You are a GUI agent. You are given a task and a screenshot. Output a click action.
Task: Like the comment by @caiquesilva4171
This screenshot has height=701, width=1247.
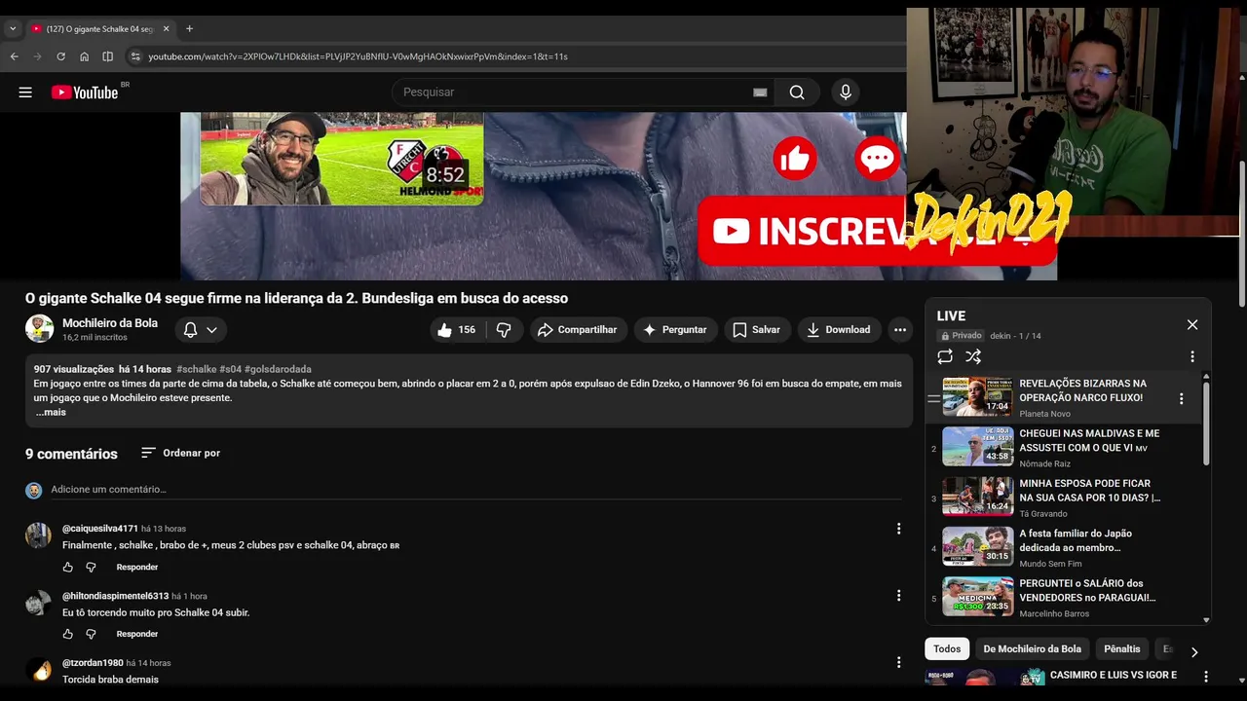(x=68, y=567)
